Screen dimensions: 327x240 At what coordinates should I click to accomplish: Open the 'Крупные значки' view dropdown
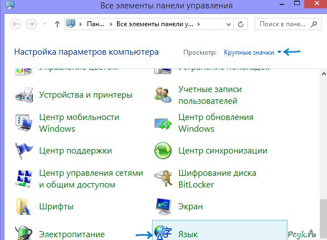pyautogui.click(x=253, y=52)
